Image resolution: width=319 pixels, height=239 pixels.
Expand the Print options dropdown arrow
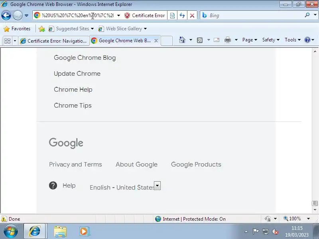coord(236,40)
